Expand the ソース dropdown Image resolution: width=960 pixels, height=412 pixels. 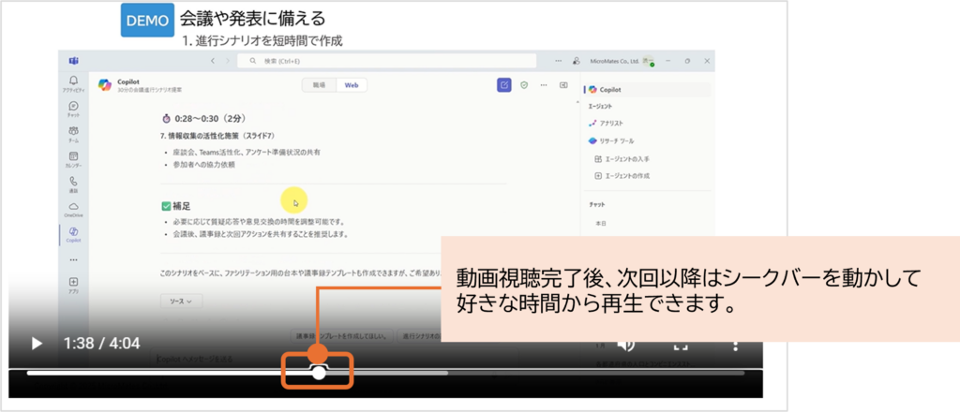182,302
